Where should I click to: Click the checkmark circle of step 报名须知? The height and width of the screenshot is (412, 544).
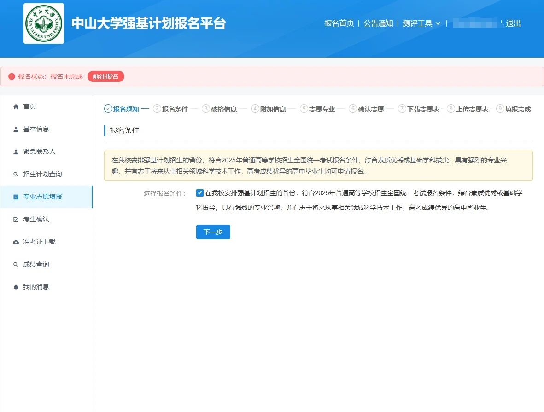pos(108,109)
